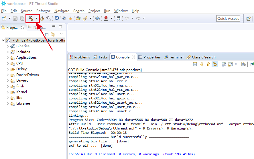Open the flashlight search dropdown arrow
Viewport: 254px width, 159px height.
[91, 18]
